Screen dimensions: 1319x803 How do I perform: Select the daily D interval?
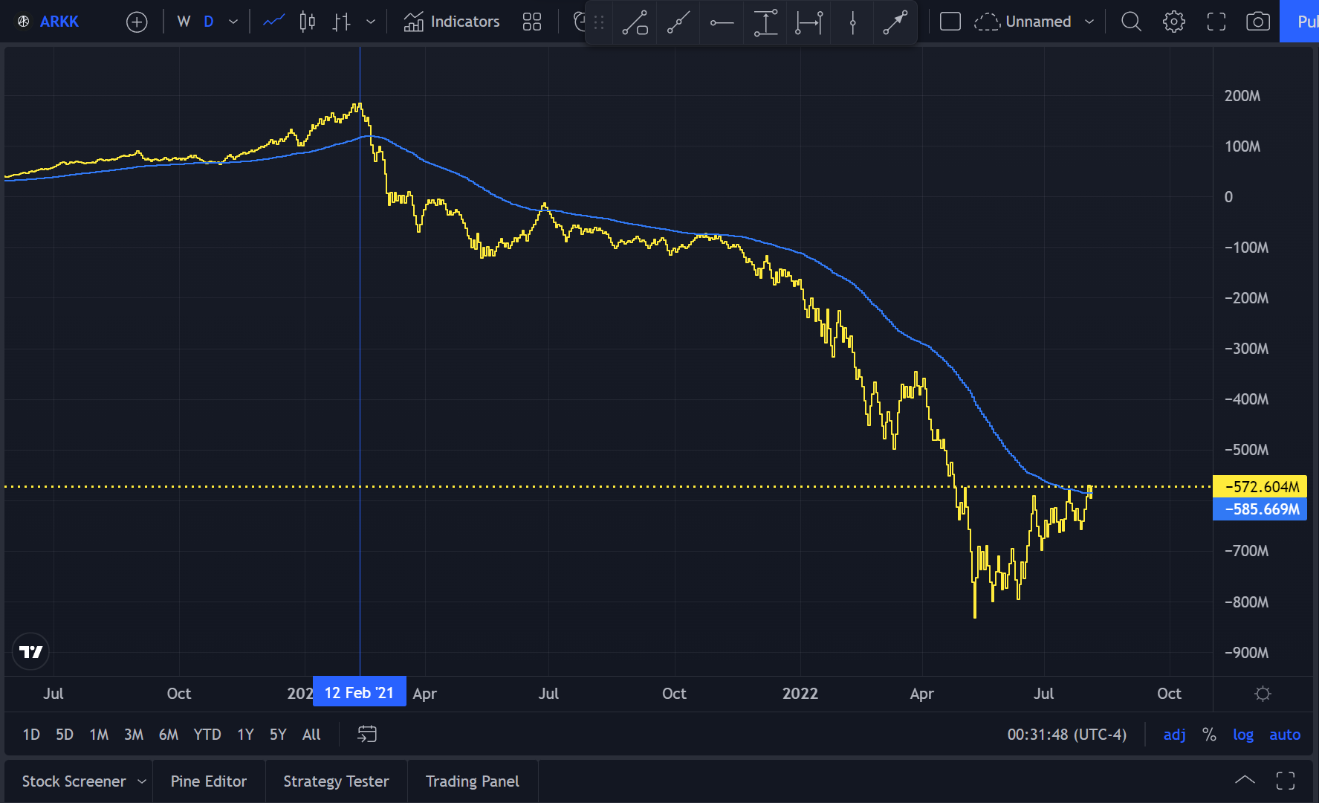[209, 22]
